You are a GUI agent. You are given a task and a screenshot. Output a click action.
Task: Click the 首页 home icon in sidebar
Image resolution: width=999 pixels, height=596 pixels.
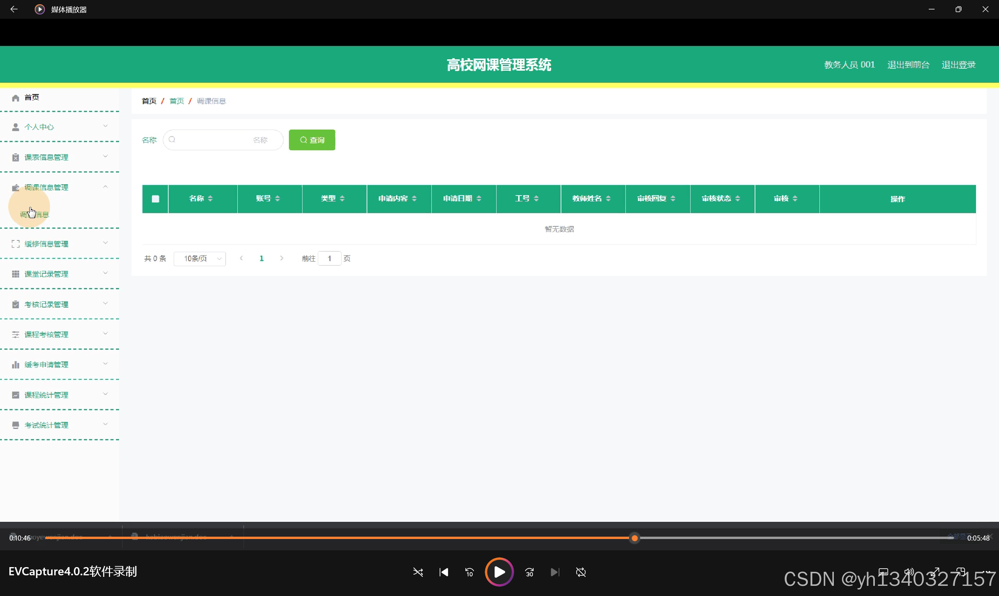pyautogui.click(x=16, y=98)
